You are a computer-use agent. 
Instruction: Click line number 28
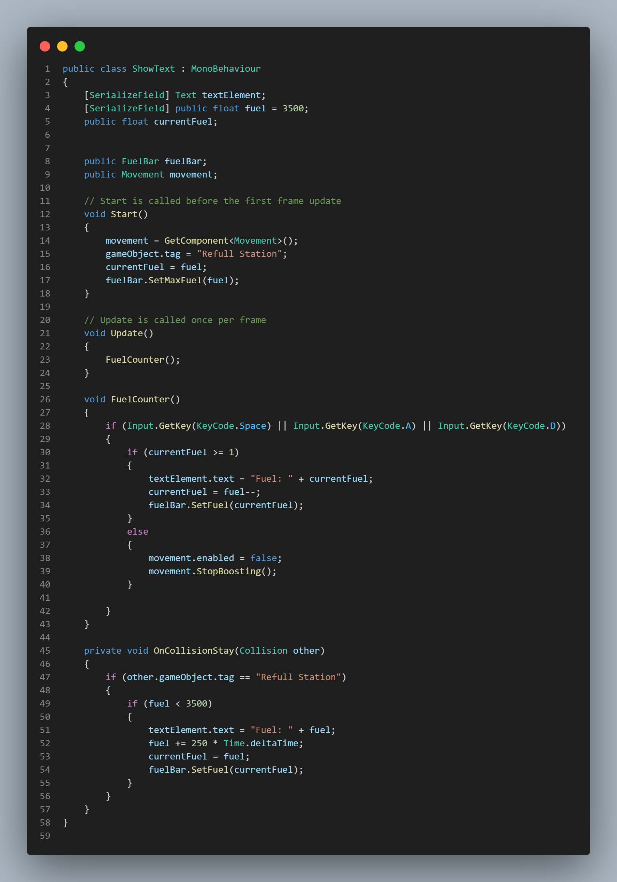45,426
